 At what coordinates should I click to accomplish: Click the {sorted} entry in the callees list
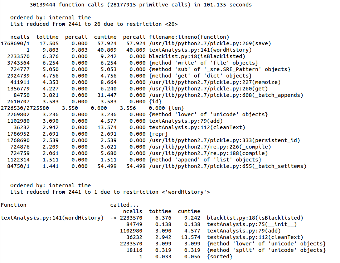[x=219, y=257]
